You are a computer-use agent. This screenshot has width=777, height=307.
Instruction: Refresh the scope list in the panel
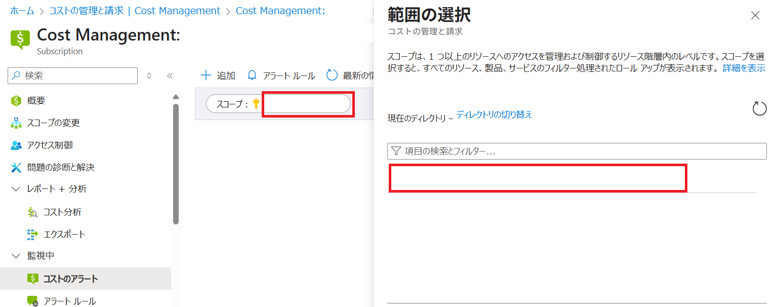[x=759, y=108]
